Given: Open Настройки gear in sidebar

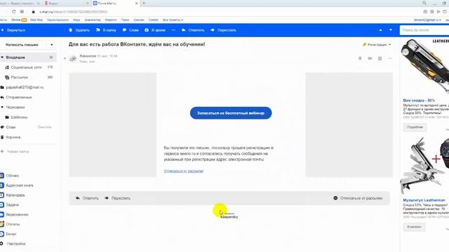Looking at the screenshot, I should click(1, 244).
